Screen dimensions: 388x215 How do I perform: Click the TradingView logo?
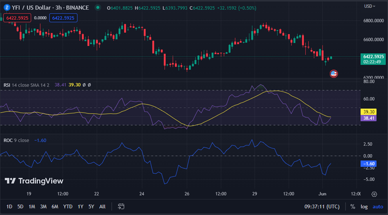click(x=34, y=181)
